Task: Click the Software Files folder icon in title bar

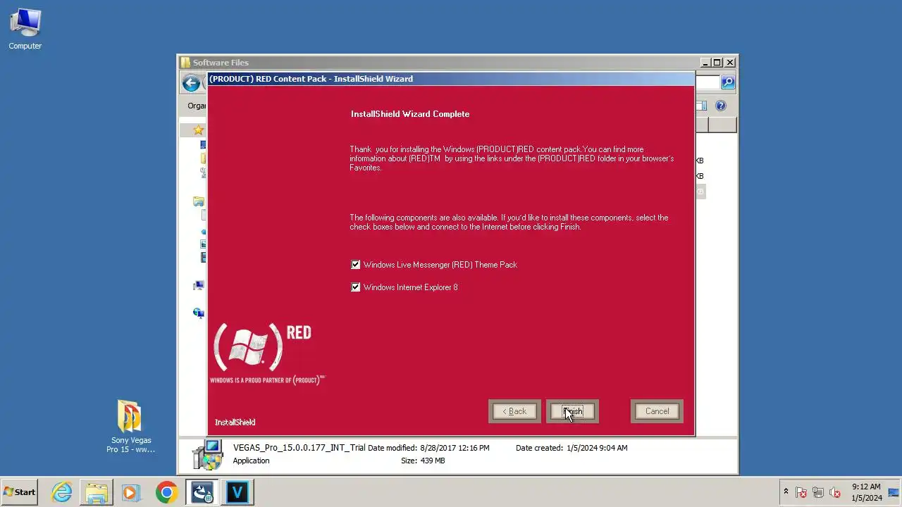Action: click(185, 62)
